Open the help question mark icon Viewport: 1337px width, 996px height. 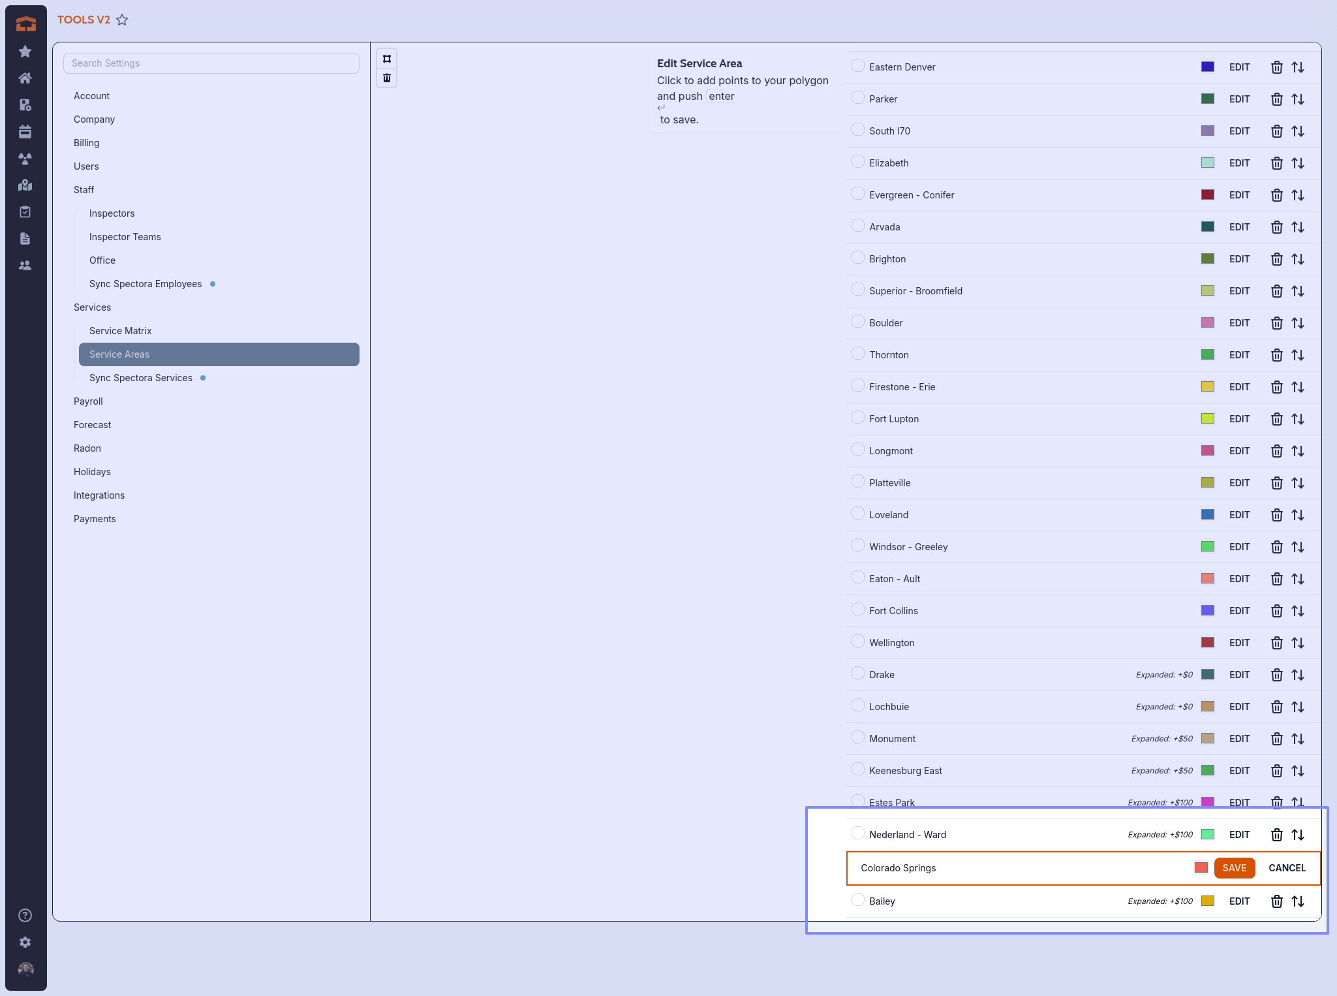click(25, 915)
